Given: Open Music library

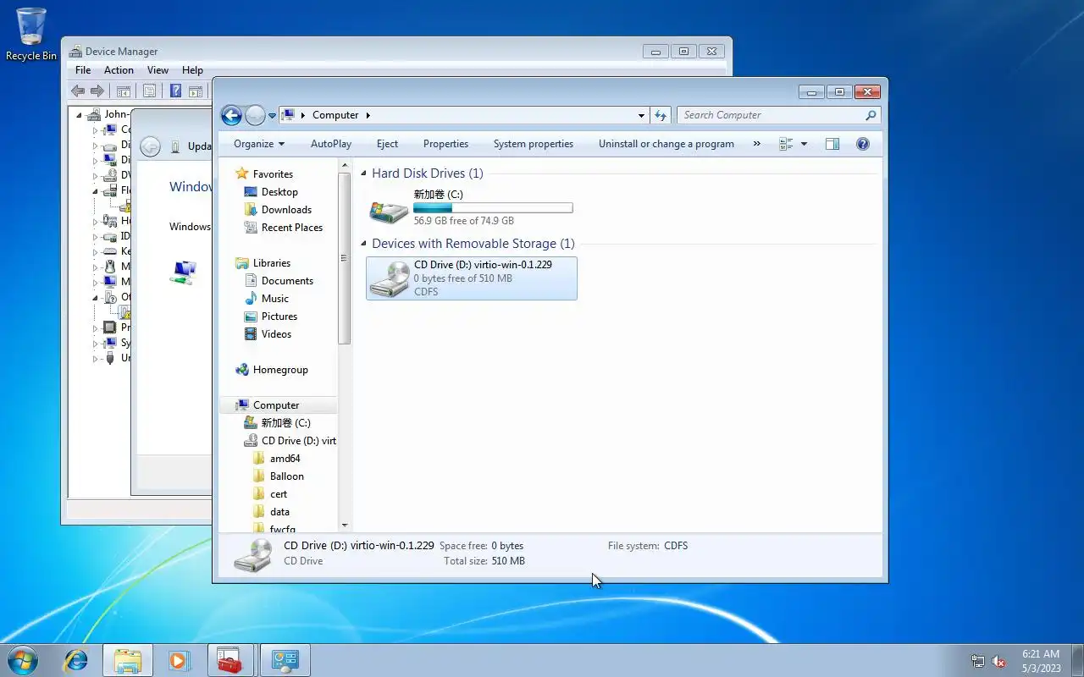Looking at the screenshot, I should pyautogui.click(x=275, y=299).
